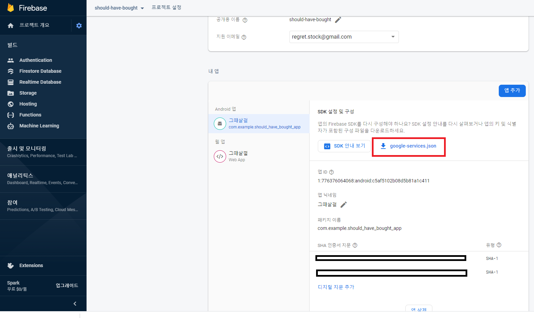Download google-services.json file

point(408,146)
